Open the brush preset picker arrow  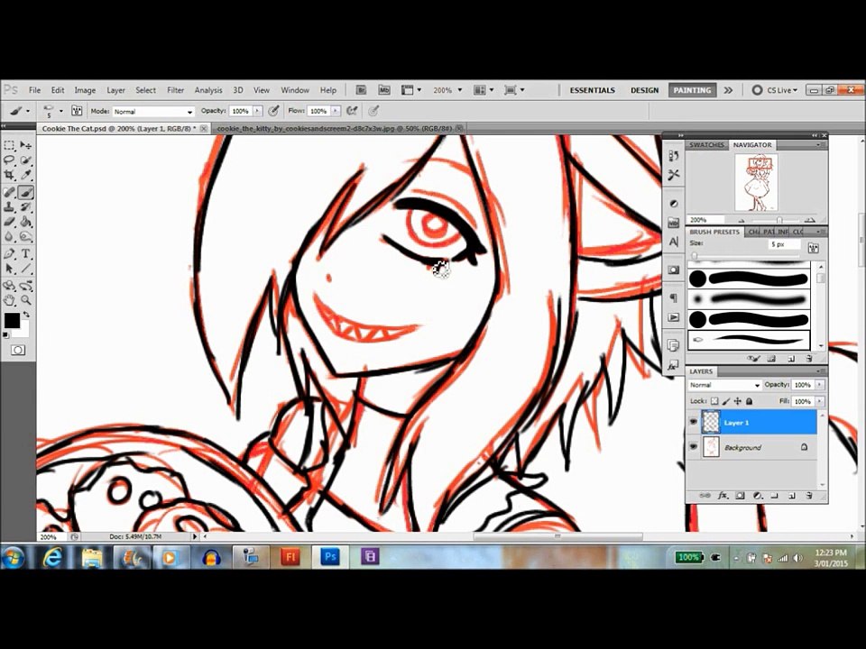[x=60, y=111]
